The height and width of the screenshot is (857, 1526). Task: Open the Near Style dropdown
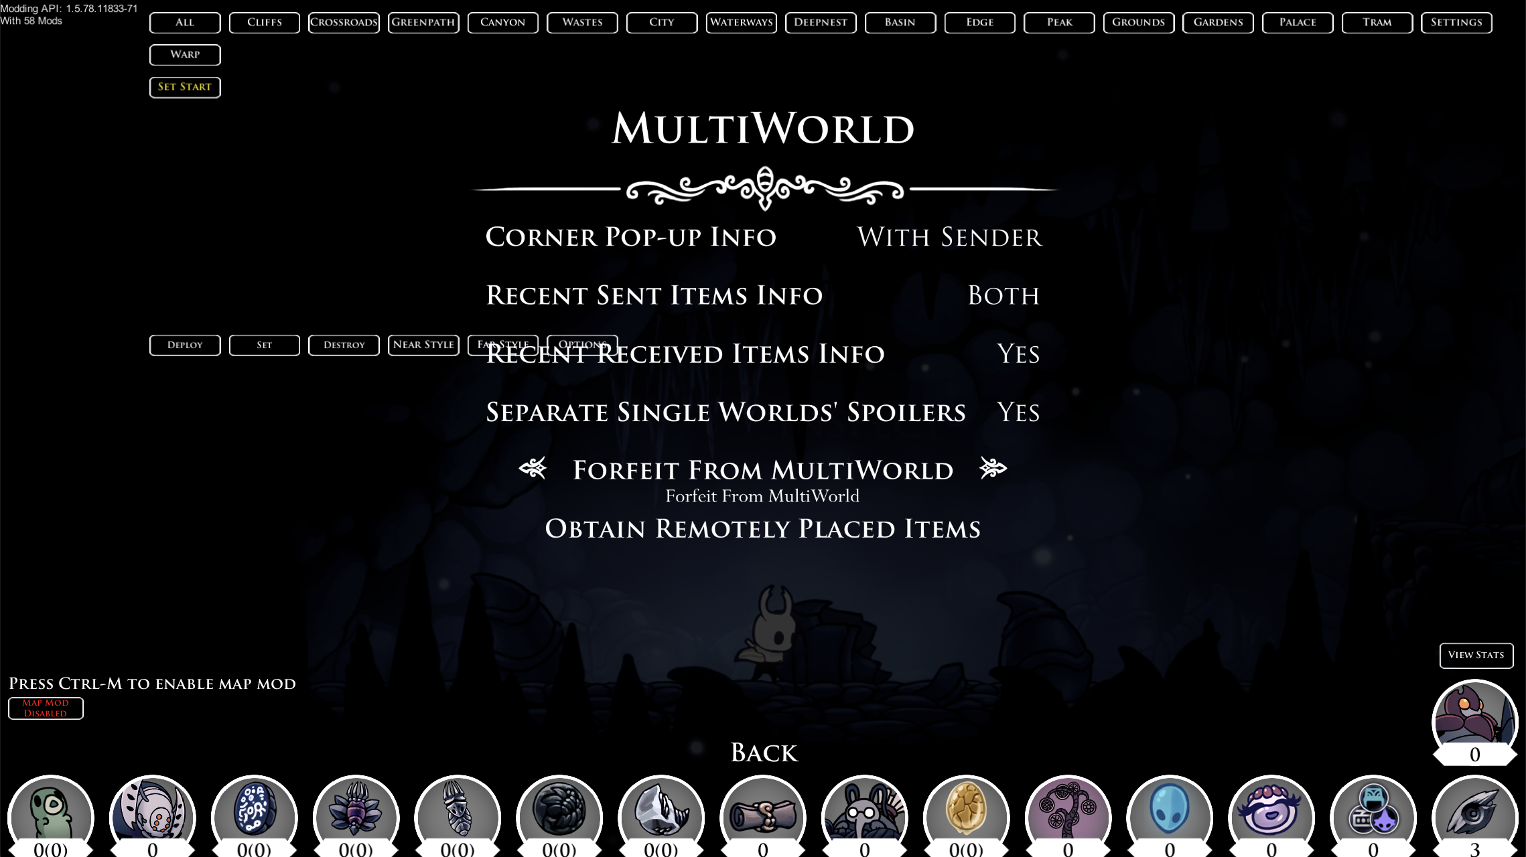tap(423, 345)
